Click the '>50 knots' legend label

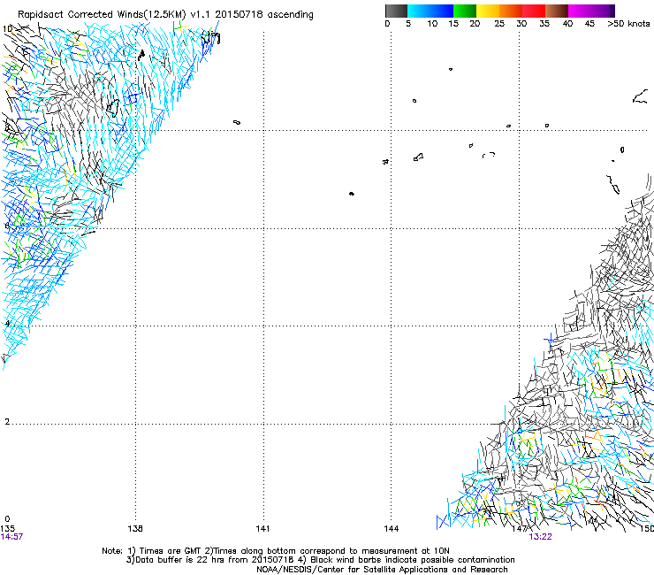[x=628, y=24]
